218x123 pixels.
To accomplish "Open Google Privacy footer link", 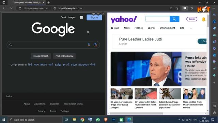I will 41,111.
